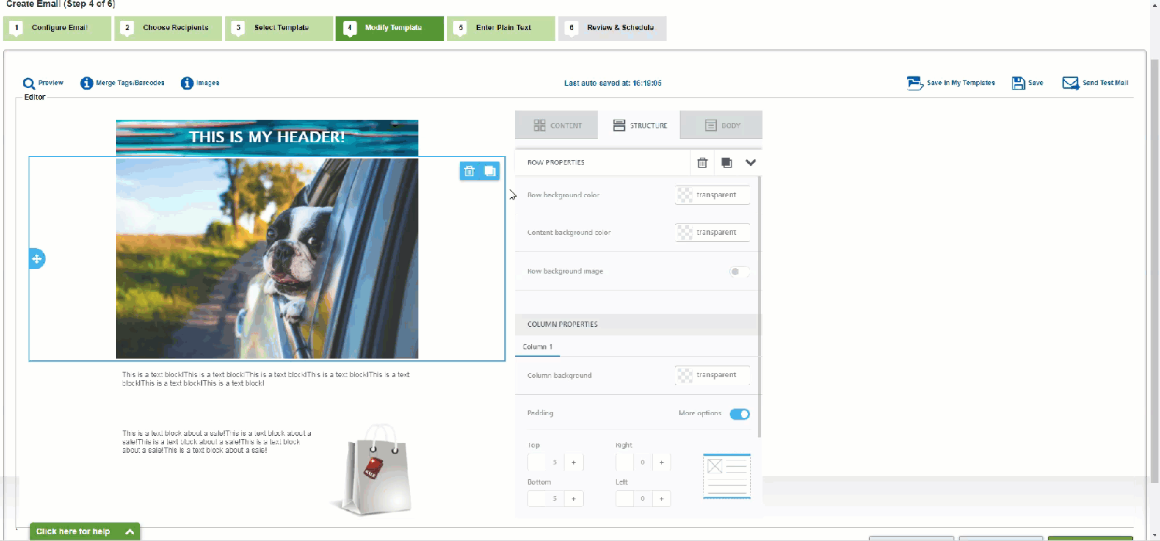Image resolution: width=1160 pixels, height=541 pixels.
Task: Delete row using trash icon on image block
Action: pos(469,172)
